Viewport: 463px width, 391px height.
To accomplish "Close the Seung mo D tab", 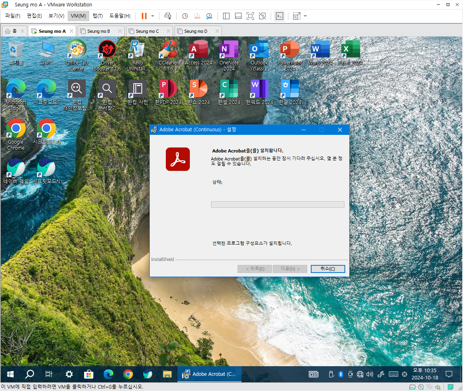I will 217,31.
